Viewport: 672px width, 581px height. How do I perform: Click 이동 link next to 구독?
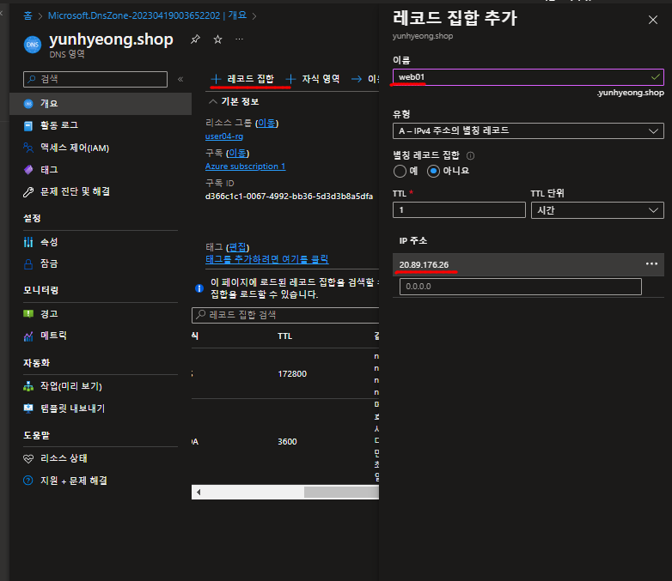point(237,154)
